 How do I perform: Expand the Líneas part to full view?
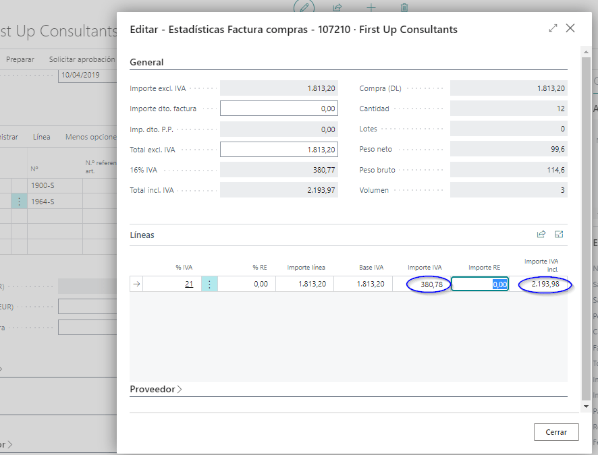click(559, 235)
